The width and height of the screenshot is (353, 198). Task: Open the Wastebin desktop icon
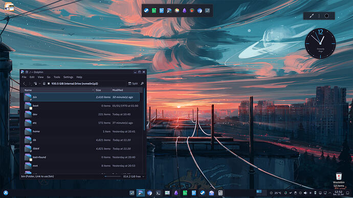[x=339, y=180]
